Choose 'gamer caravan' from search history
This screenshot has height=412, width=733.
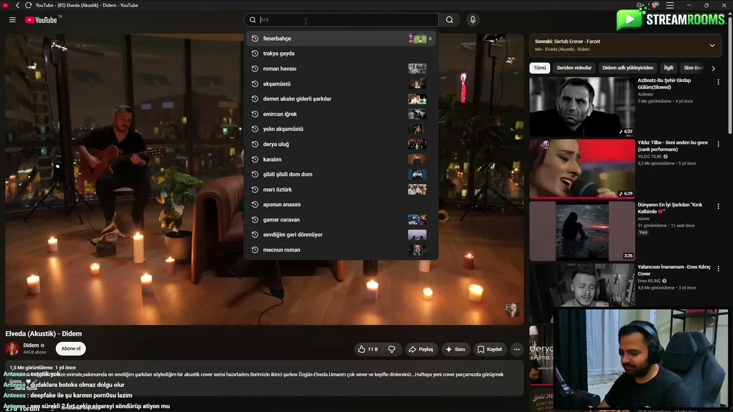[x=341, y=220]
